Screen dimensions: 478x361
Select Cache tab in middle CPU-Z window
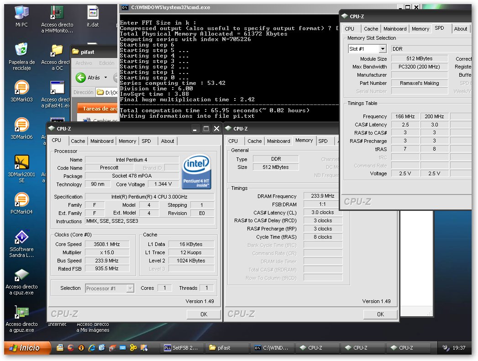pyautogui.click(x=255, y=141)
